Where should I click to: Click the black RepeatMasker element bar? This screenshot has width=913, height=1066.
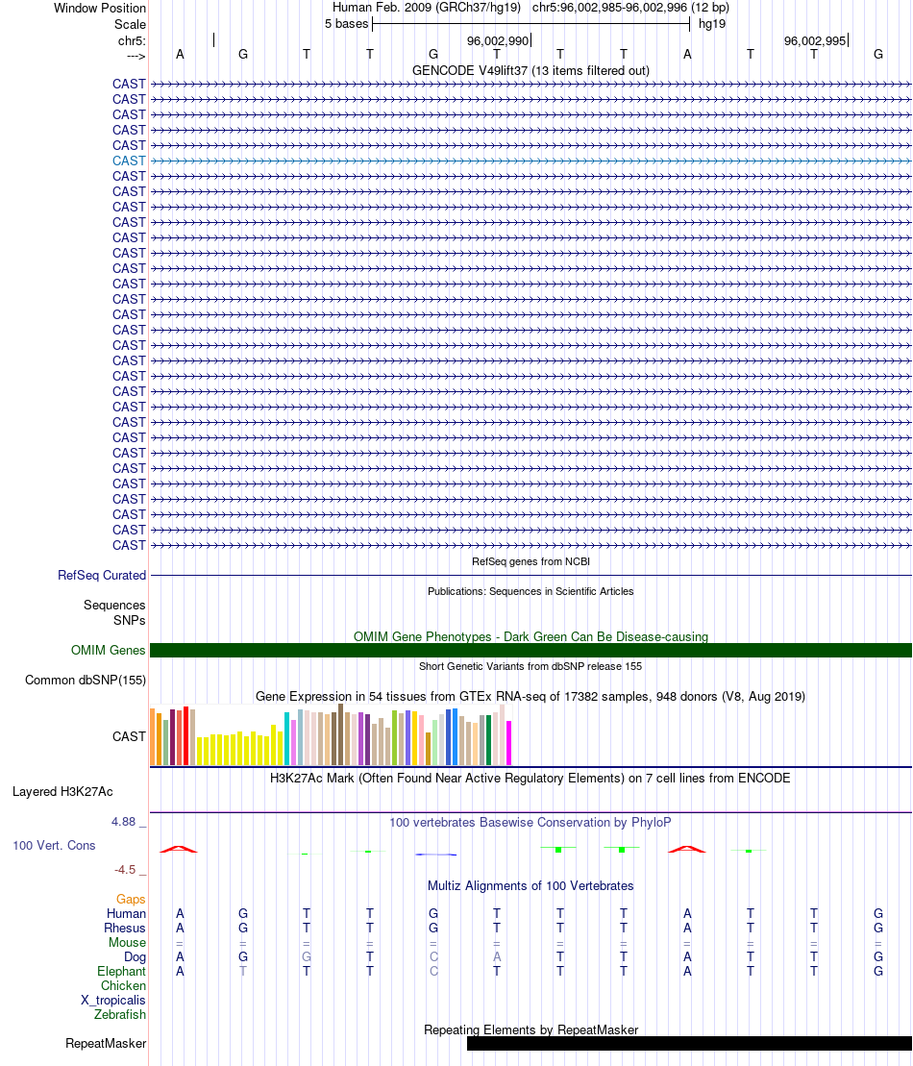tap(689, 1043)
